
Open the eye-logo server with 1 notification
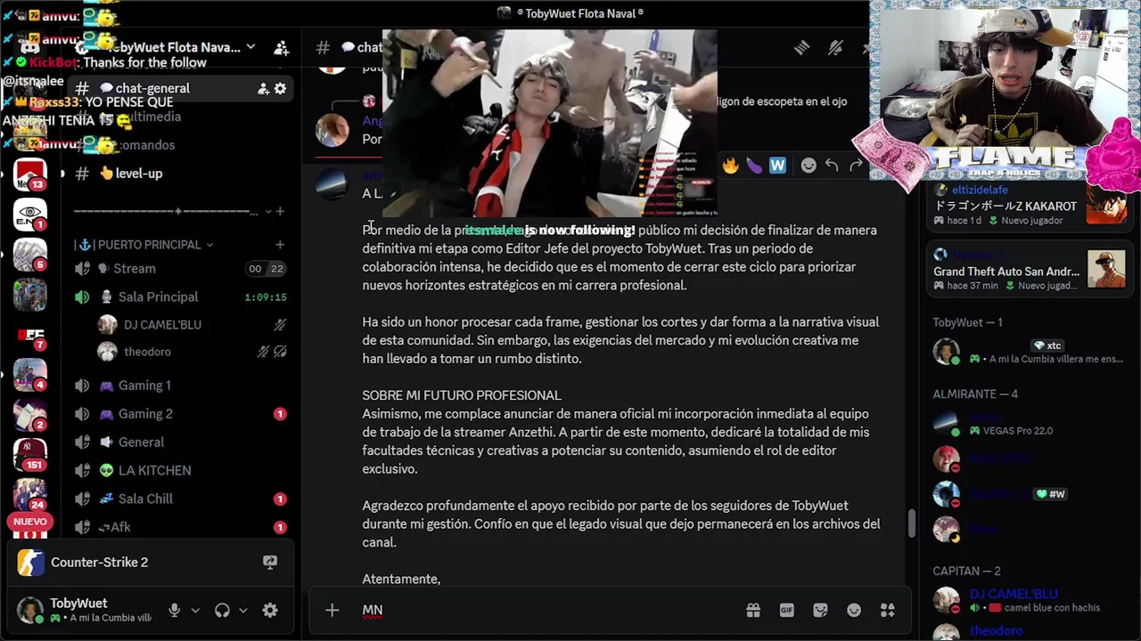pos(29,215)
